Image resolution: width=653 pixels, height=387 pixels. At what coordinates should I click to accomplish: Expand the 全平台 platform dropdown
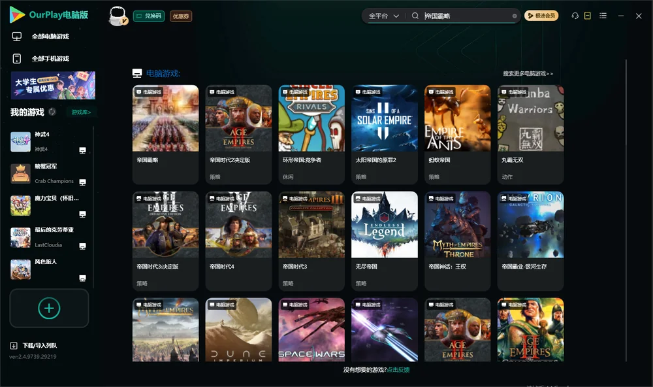pos(383,16)
